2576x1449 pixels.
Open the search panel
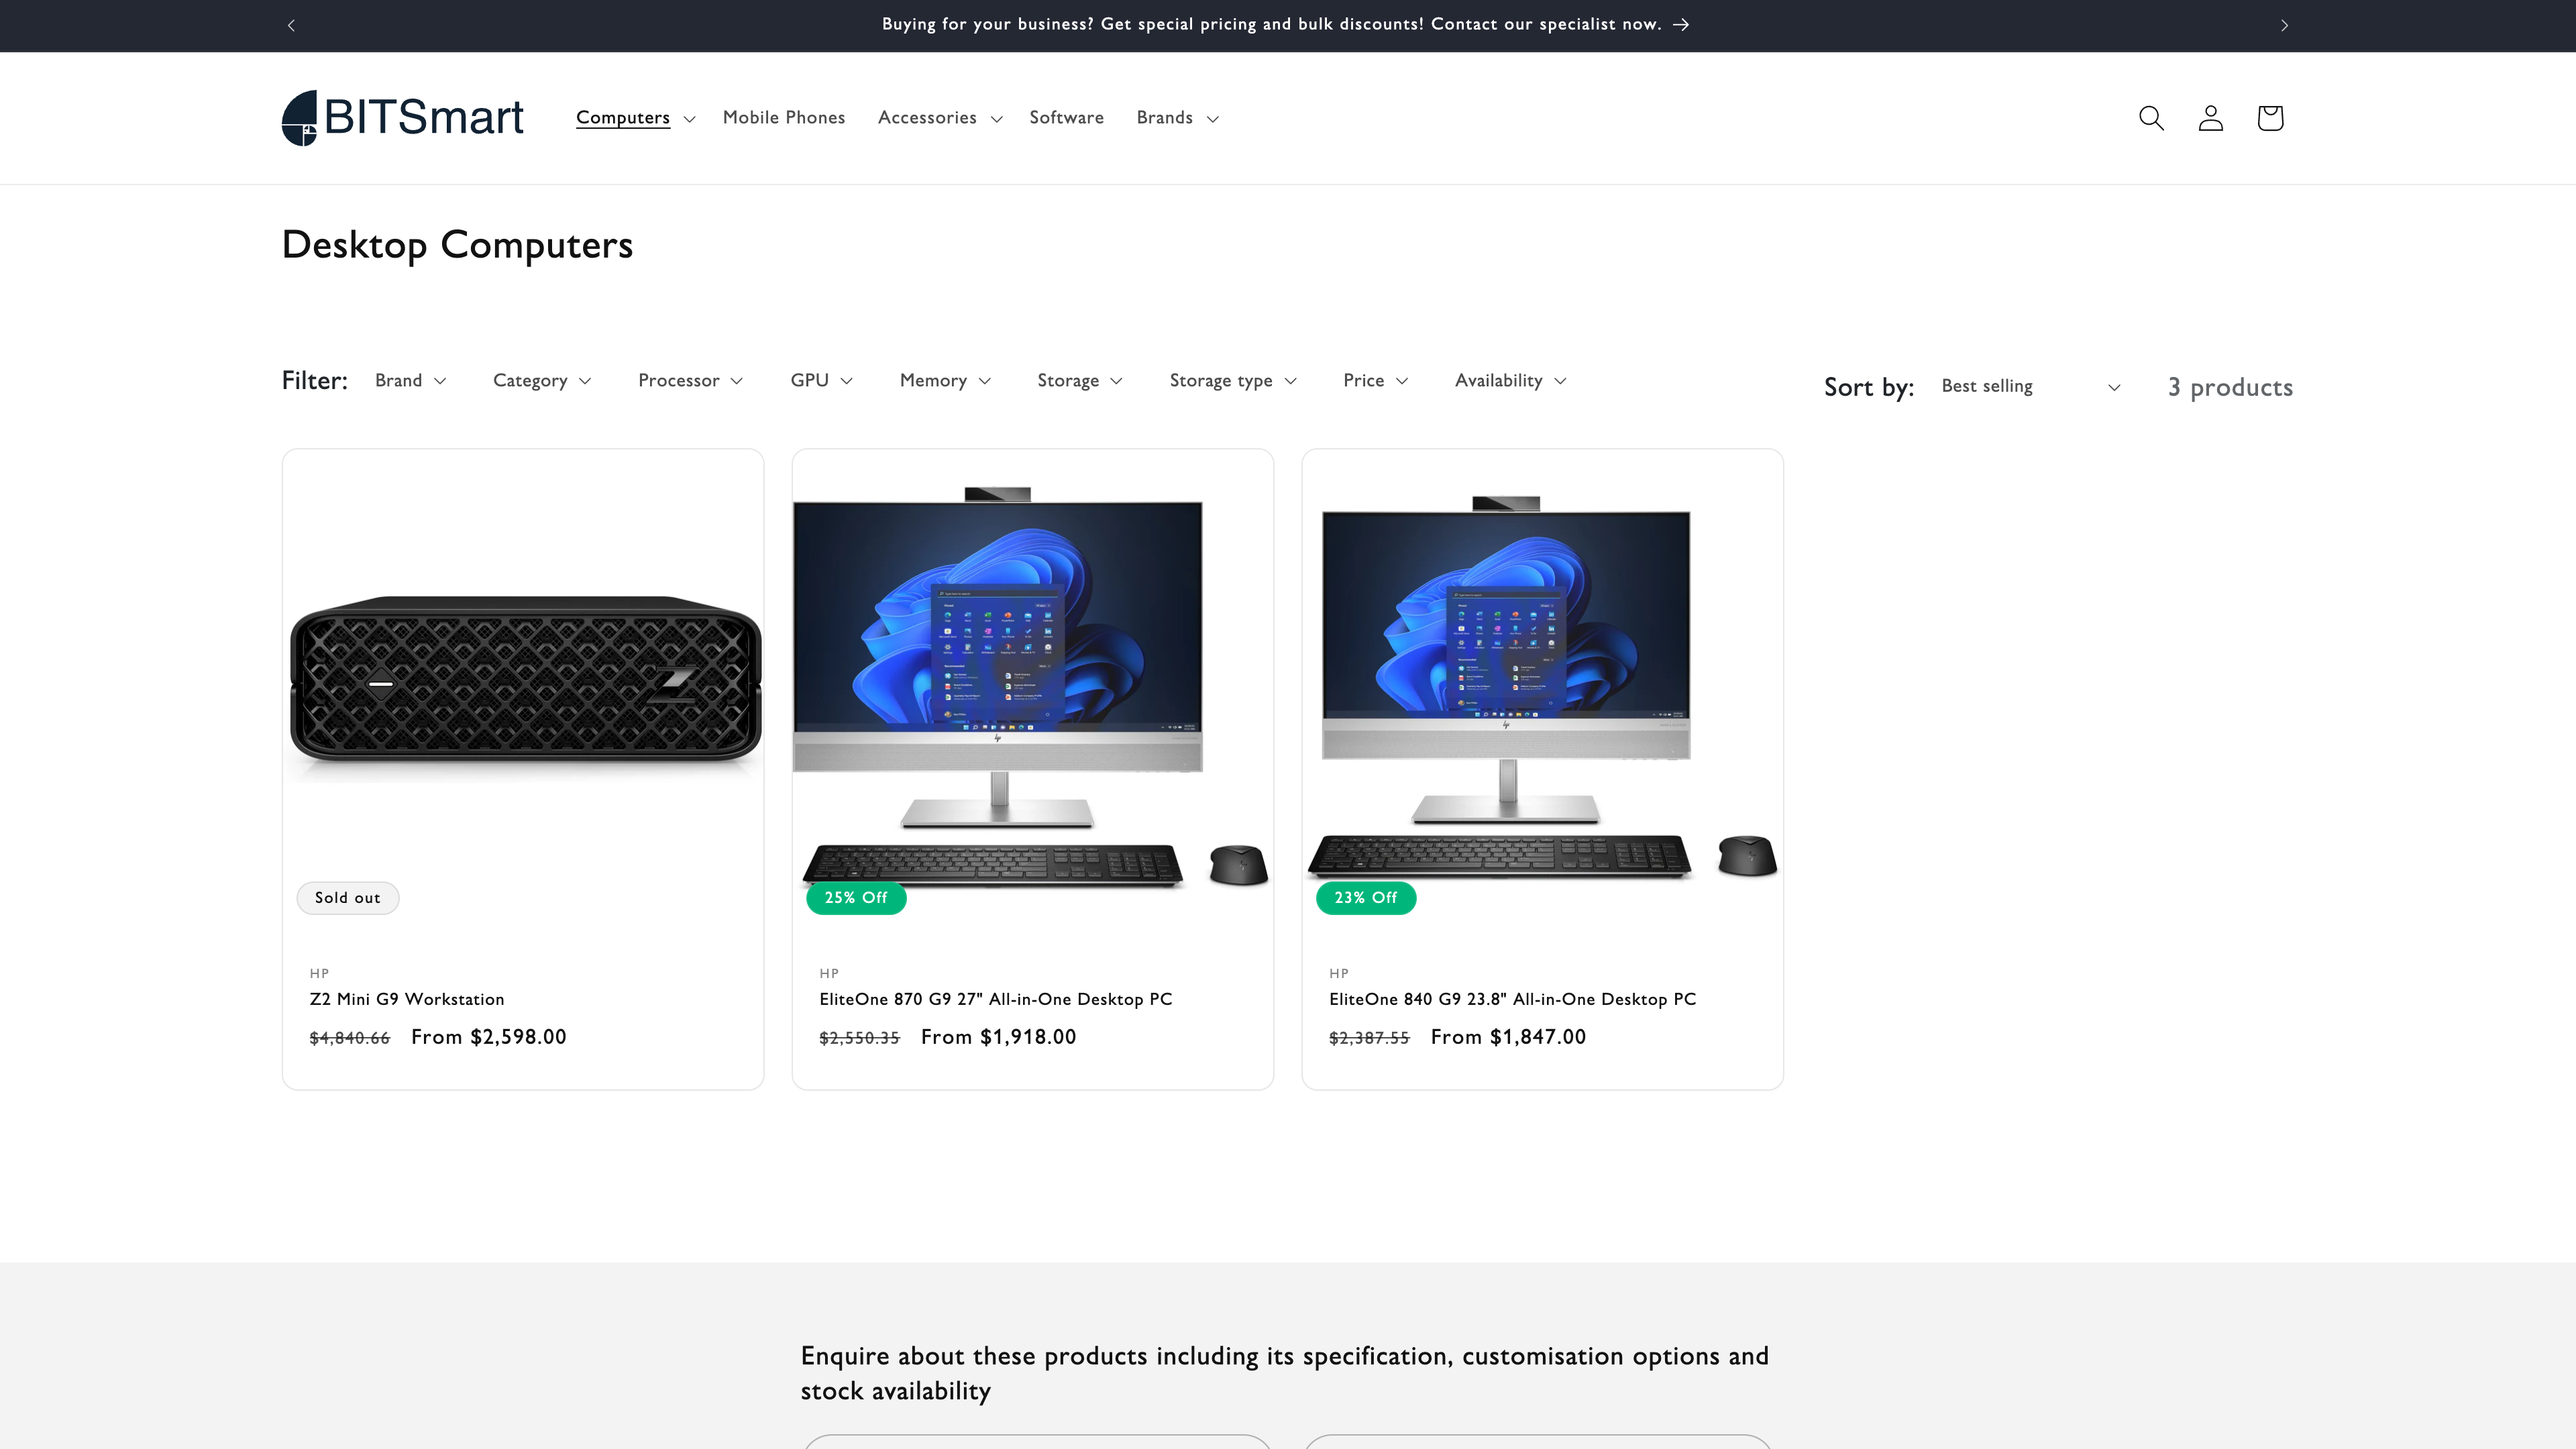2150,117
